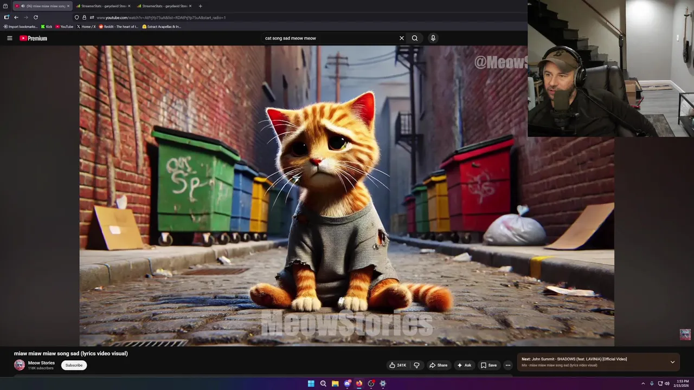Switch to the first StreamerStats garydavid tab

click(x=103, y=6)
